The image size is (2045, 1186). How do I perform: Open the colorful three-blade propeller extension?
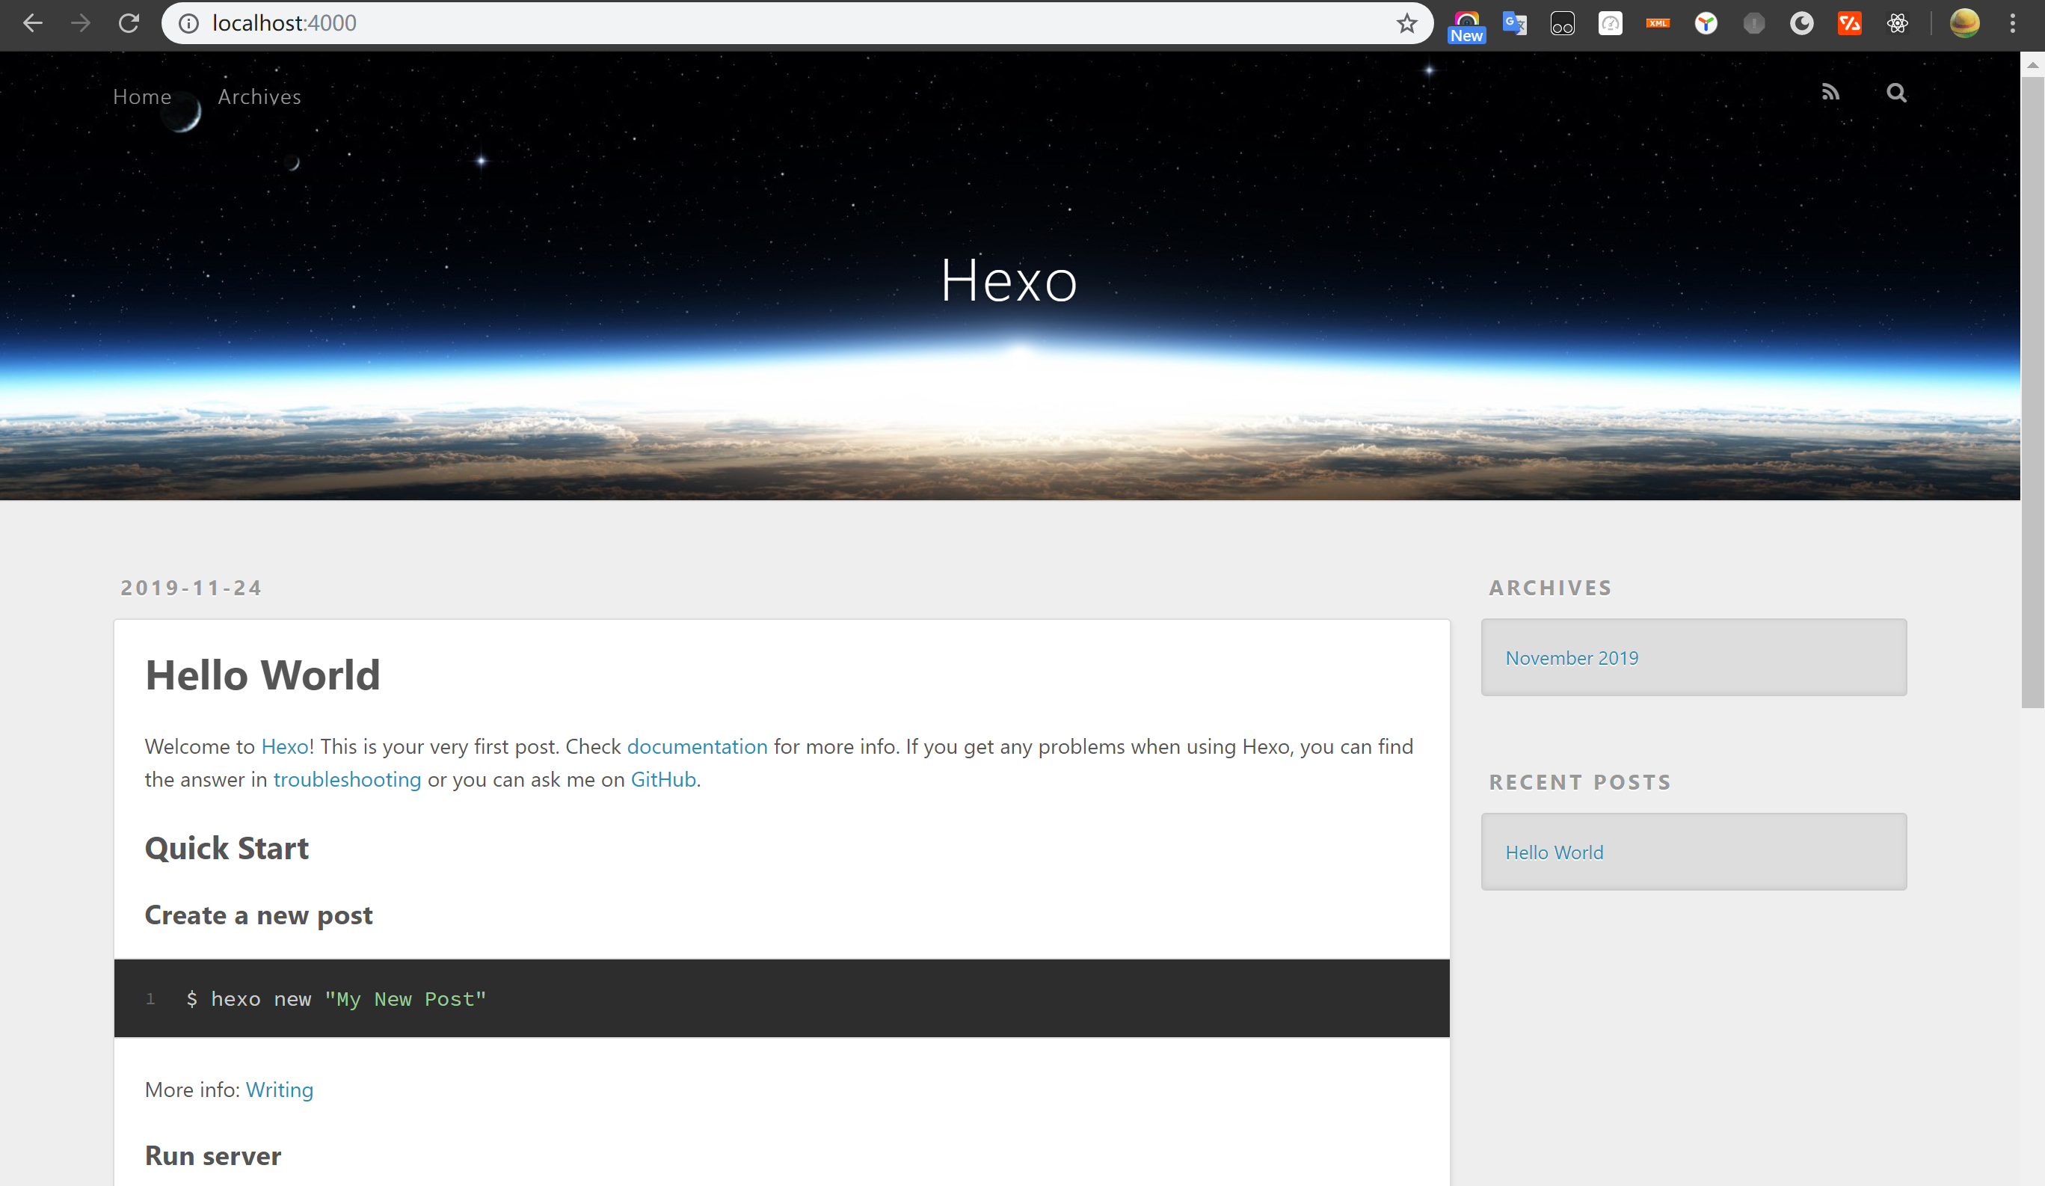tap(1706, 23)
